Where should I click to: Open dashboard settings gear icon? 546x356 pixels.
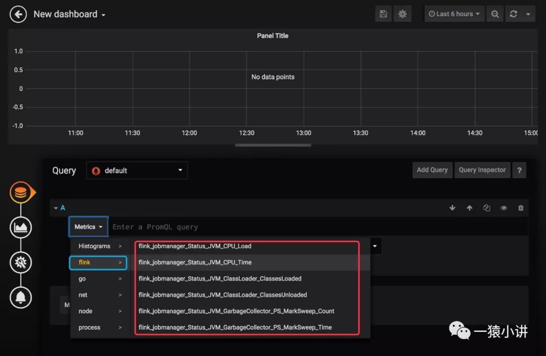click(402, 14)
